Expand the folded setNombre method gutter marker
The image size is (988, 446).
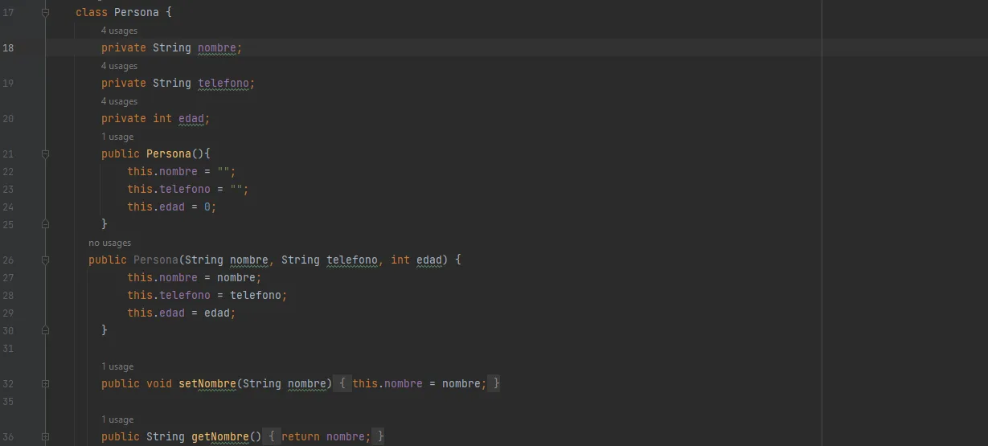point(46,383)
